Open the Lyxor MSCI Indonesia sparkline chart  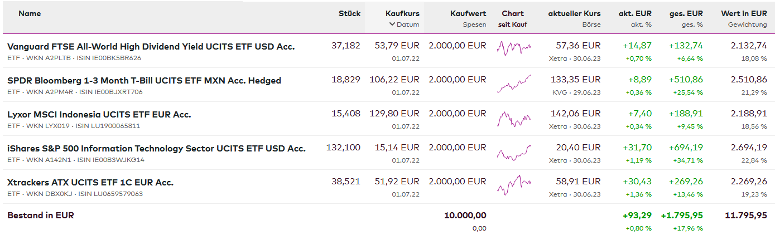click(513, 118)
